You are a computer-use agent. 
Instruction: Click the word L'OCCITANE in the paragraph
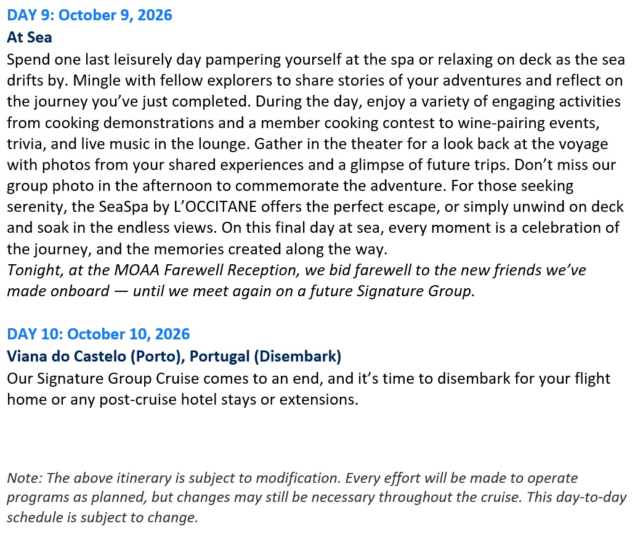pyautogui.click(x=215, y=206)
